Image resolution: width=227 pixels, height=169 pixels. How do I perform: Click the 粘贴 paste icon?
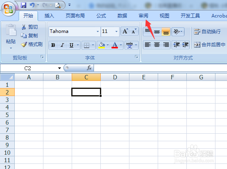click(11, 30)
